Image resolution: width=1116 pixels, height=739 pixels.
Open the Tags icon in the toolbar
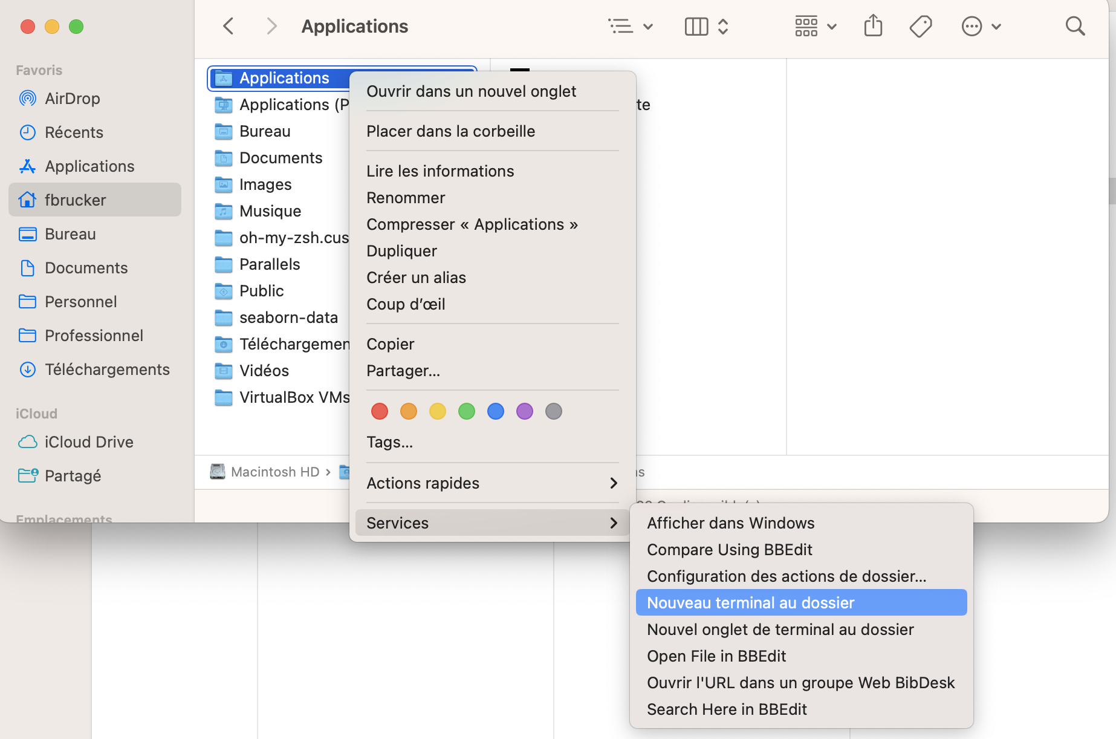[920, 26]
